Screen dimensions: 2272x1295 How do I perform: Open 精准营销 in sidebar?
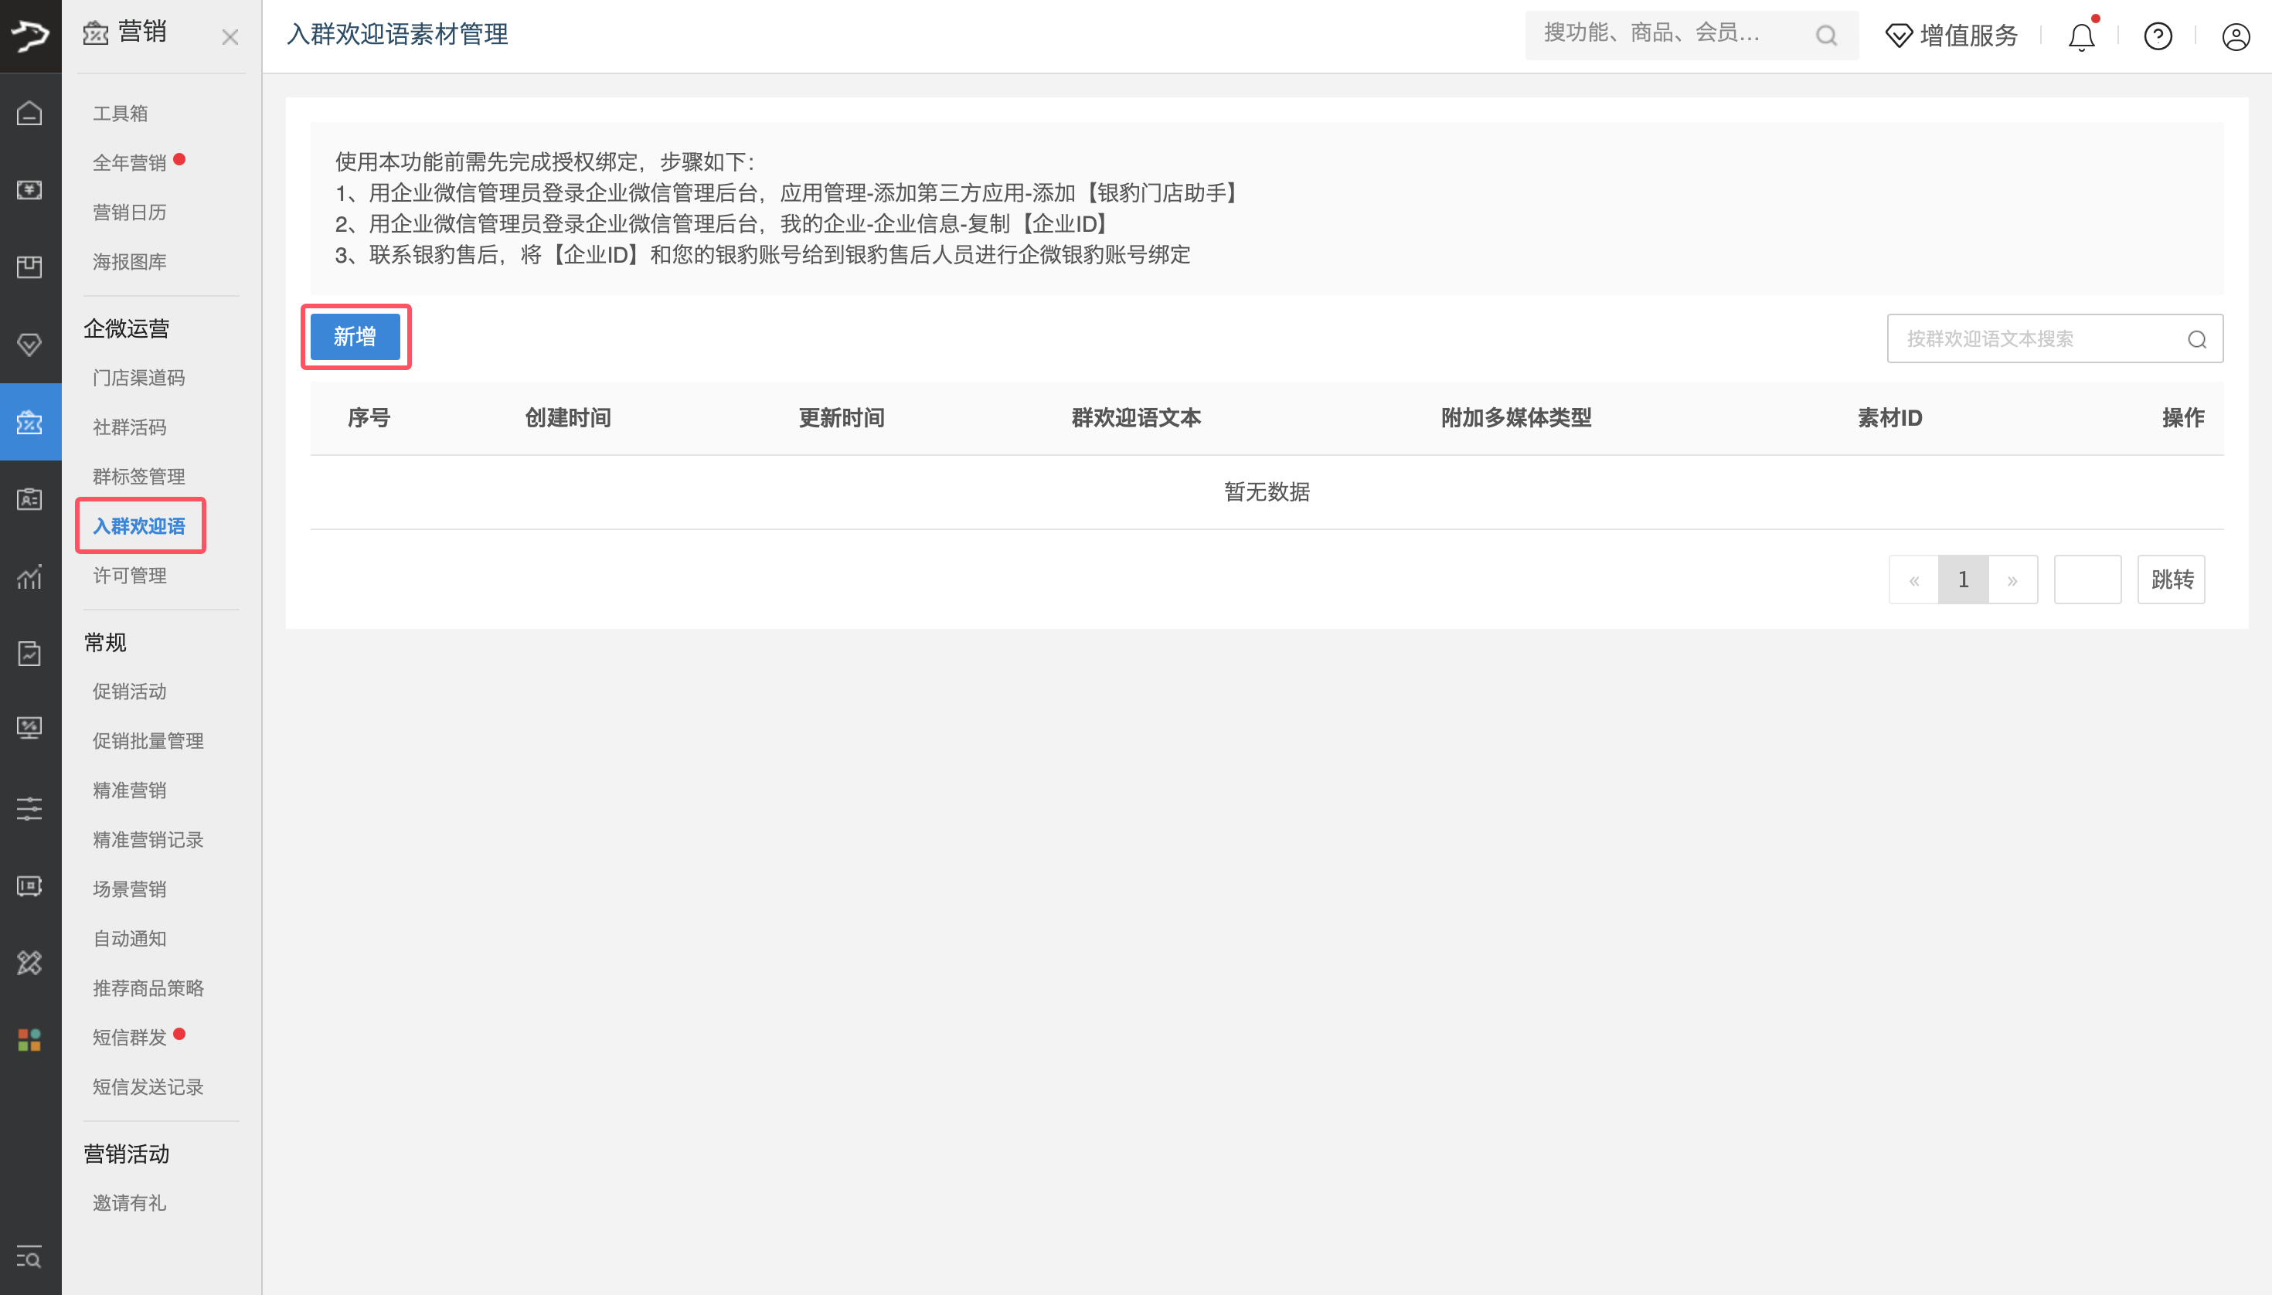tap(130, 790)
